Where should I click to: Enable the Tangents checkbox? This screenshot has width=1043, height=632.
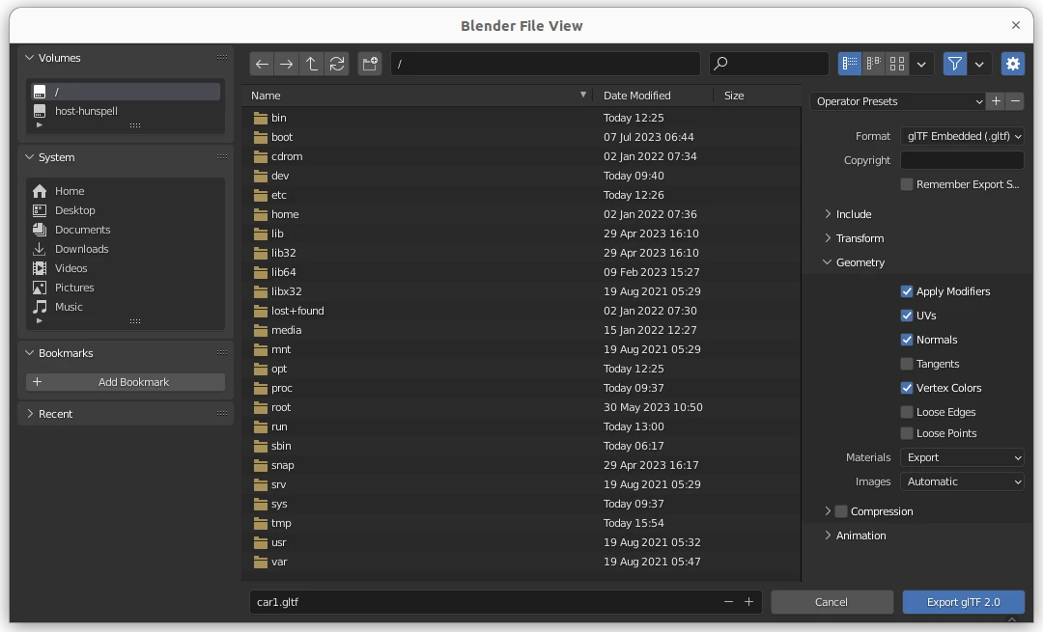907,364
